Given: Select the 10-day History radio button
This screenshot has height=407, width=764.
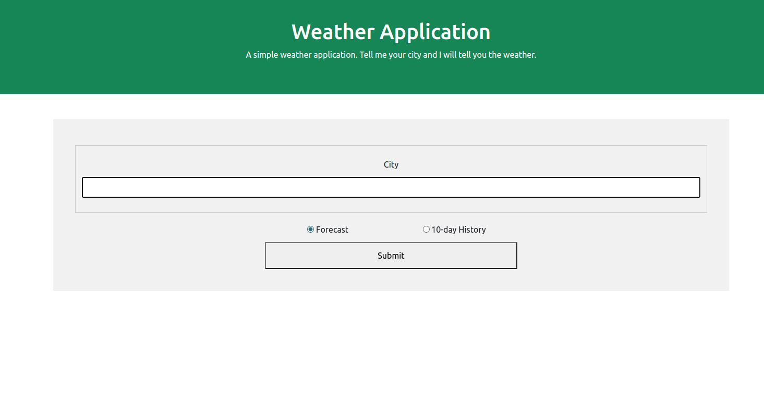Looking at the screenshot, I should tap(426, 230).
